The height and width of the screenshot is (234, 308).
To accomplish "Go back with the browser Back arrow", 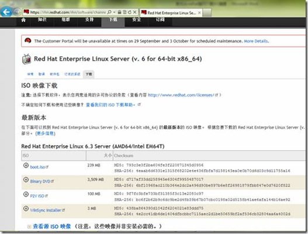I will pyautogui.click(x=6, y=12).
